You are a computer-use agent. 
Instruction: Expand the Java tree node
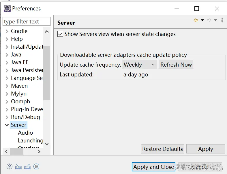pyautogui.click(x=7, y=55)
